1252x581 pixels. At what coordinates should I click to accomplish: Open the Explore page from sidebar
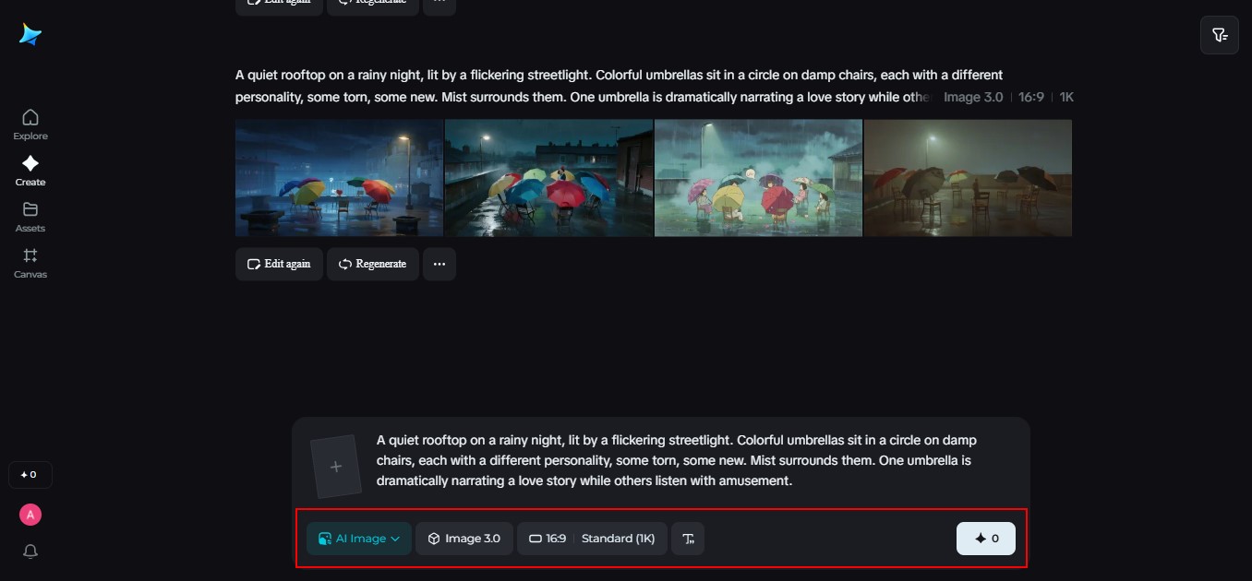[30, 125]
